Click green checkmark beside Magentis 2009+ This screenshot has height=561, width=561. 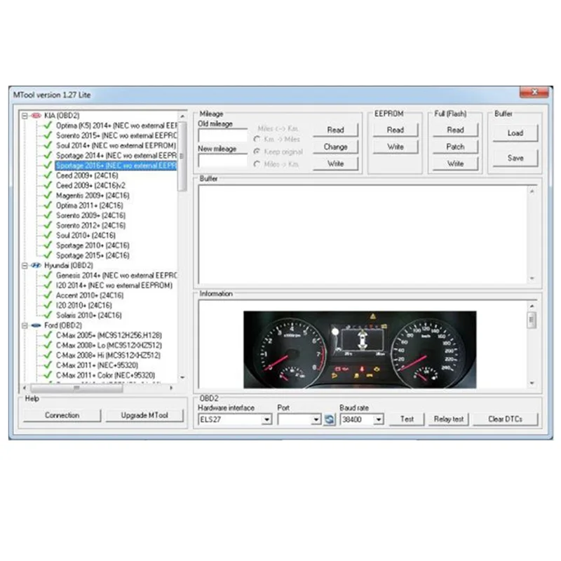(x=48, y=196)
